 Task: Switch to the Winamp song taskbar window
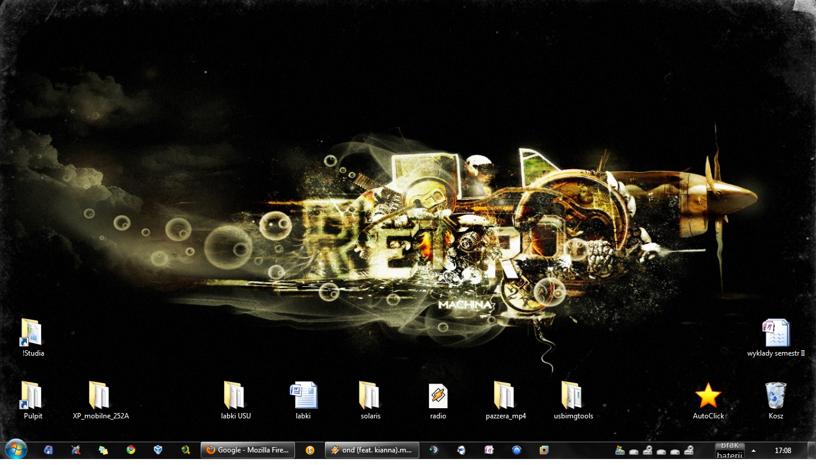372,450
